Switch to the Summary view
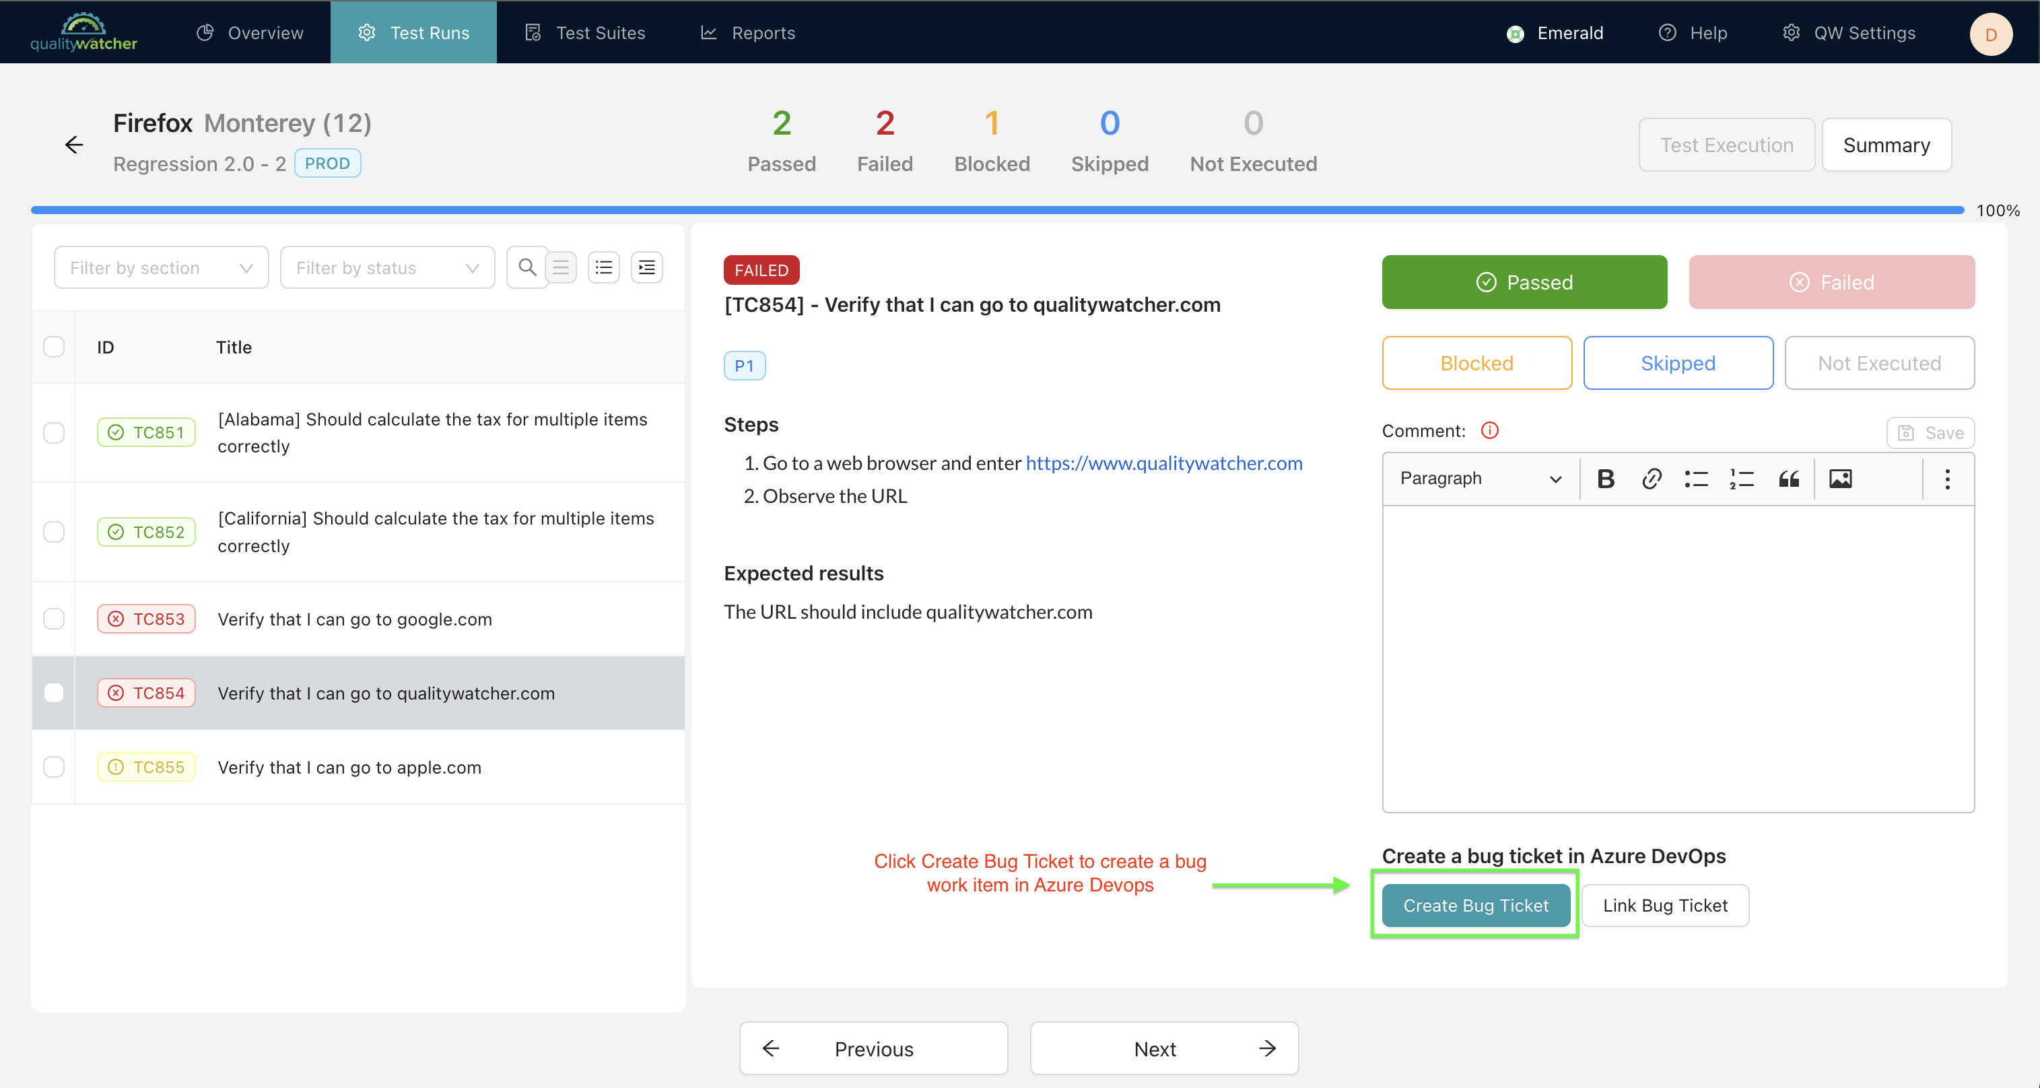 click(1886, 145)
